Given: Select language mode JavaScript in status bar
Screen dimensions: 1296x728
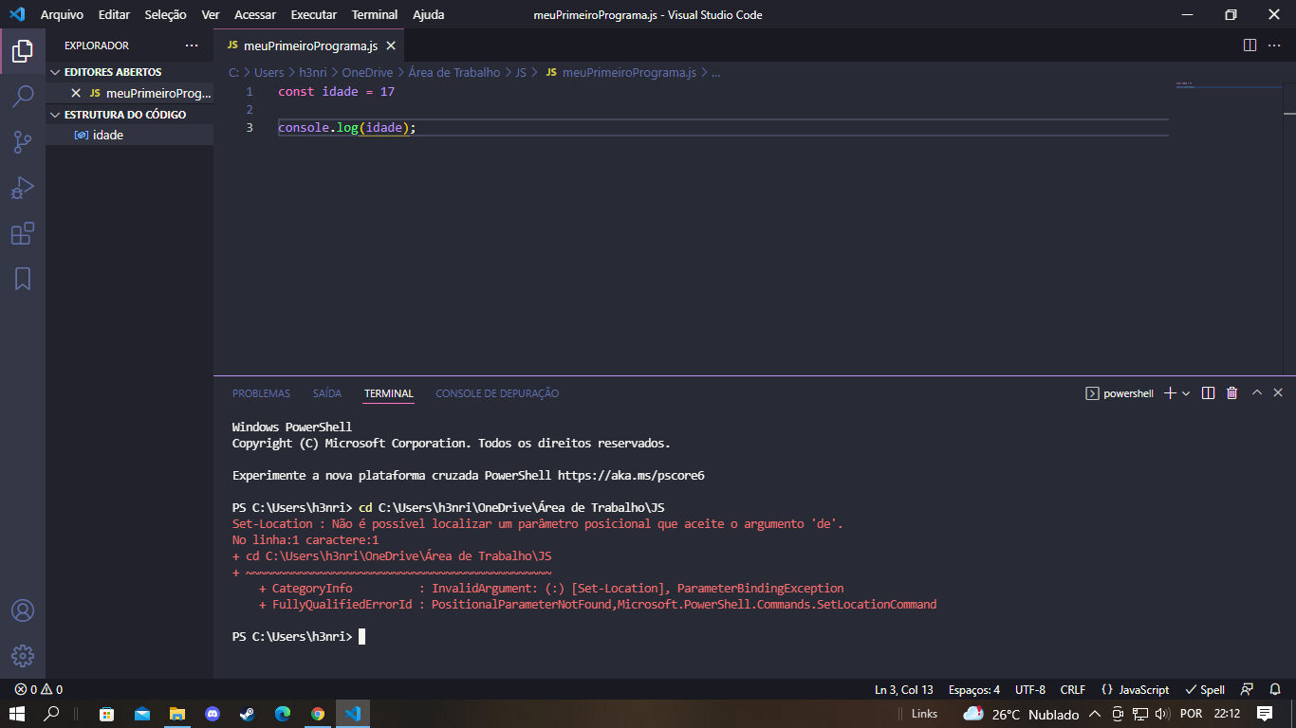Looking at the screenshot, I should 1136,689.
